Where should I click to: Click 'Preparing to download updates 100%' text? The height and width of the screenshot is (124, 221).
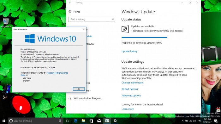coord(141,43)
